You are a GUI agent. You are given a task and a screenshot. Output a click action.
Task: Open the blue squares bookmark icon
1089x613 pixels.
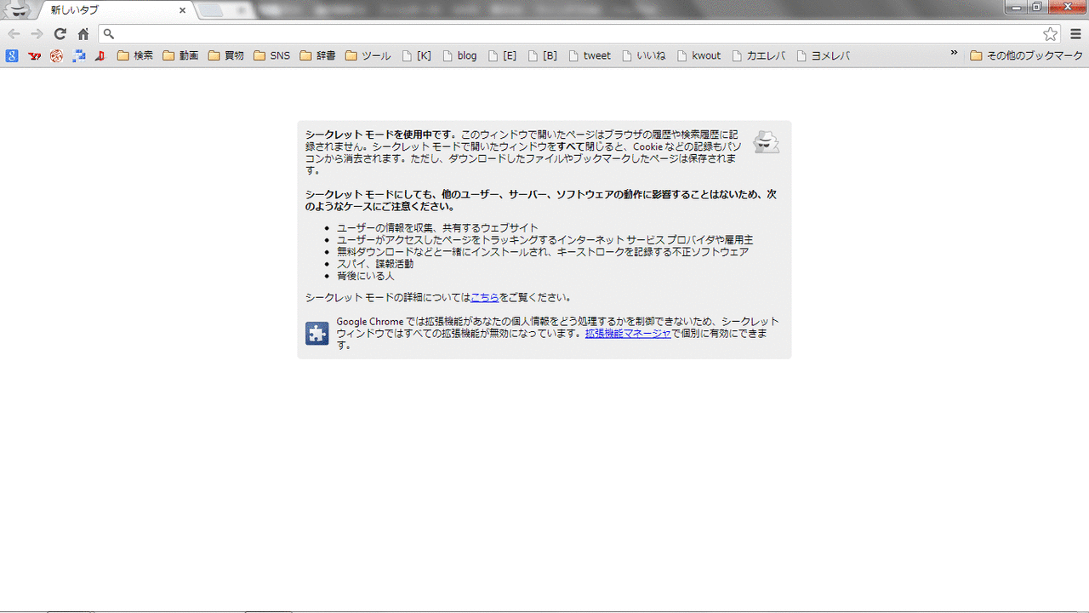[x=78, y=56]
